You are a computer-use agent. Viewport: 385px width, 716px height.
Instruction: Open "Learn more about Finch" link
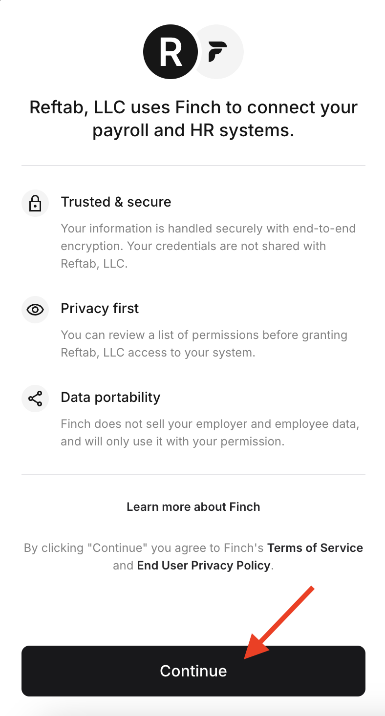pos(193,506)
